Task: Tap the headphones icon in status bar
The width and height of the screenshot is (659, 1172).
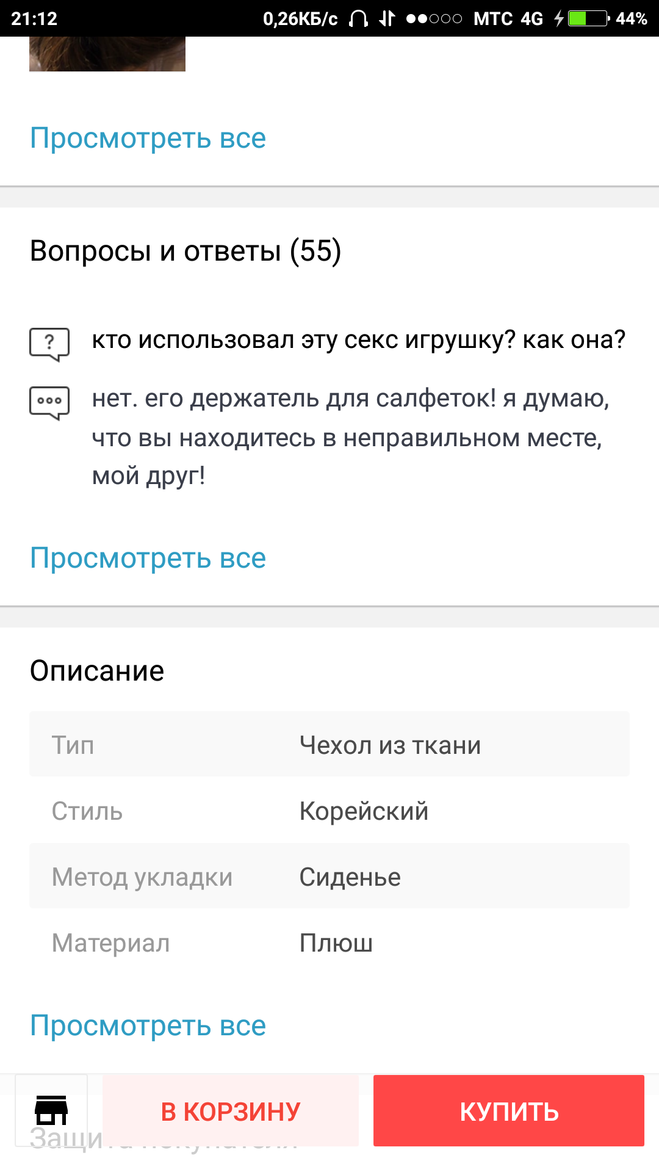Action: [x=358, y=19]
